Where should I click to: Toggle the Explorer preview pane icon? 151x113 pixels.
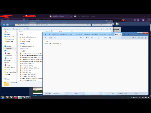click(x=107, y=29)
